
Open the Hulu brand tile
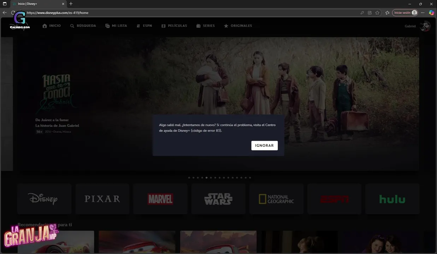pos(392,199)
